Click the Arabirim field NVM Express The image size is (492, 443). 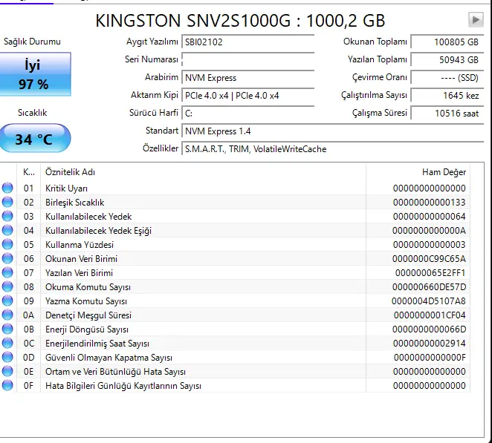coord(248,78)
